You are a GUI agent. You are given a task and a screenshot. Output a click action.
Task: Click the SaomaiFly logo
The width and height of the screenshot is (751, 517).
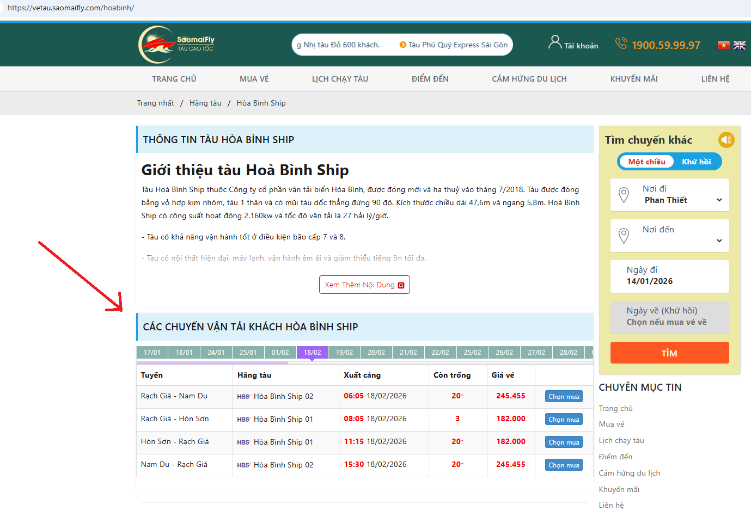(176, 45)
